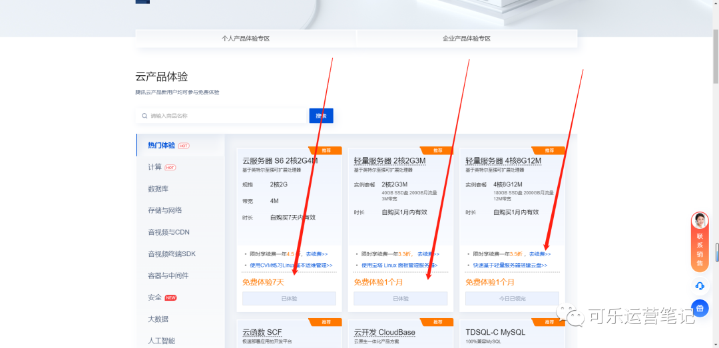Screen dimensions: 719x348
Task: Click the NEW badge beside 安全
Action: coord(170,298)
